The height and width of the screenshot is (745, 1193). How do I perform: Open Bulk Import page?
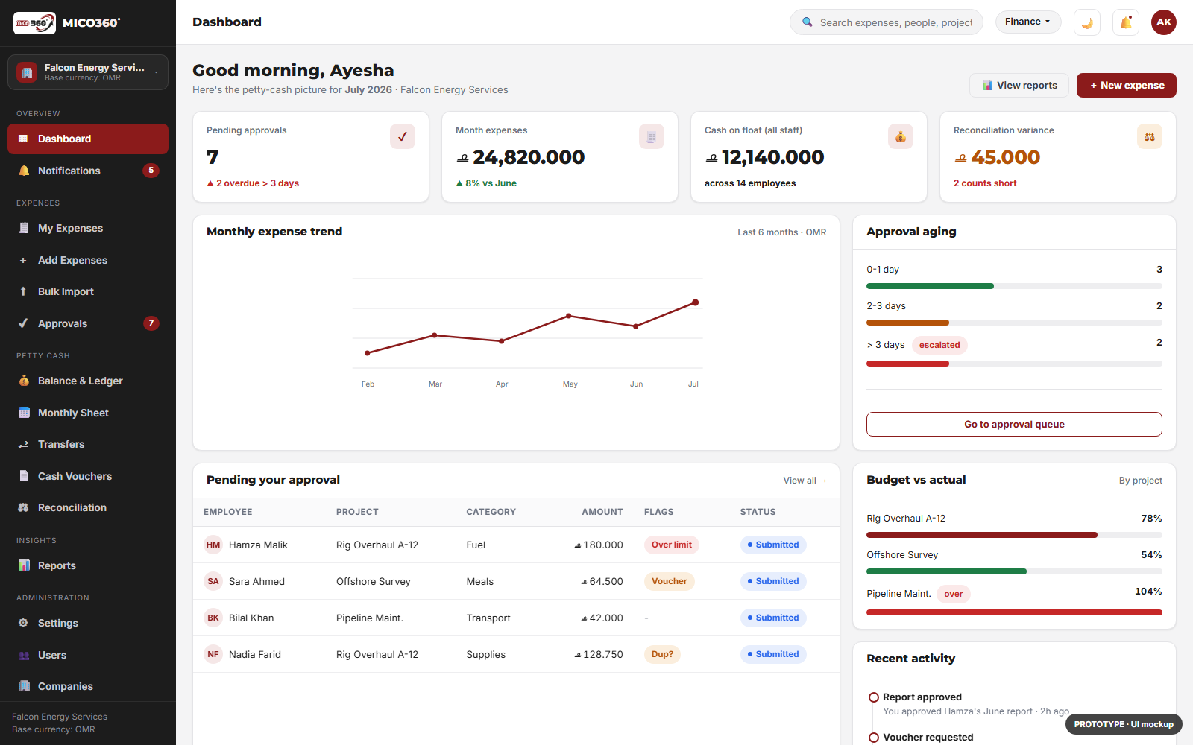(88, 291)
